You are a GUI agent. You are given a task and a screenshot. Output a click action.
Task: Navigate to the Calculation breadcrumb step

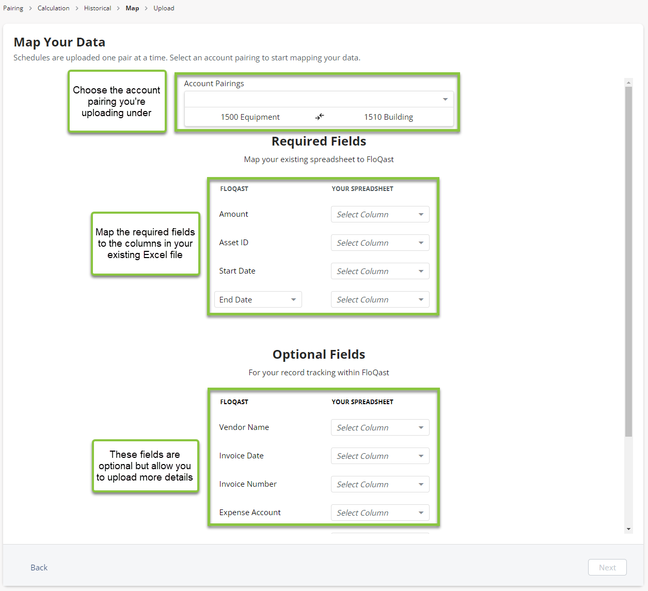(x=53, y=8)
